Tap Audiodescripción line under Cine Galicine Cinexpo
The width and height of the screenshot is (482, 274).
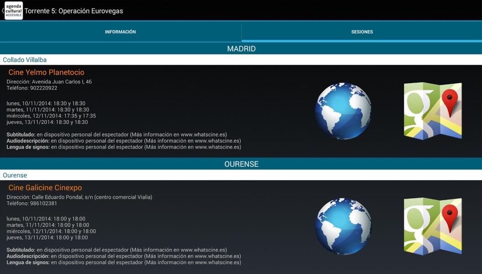tap(124, 256)
